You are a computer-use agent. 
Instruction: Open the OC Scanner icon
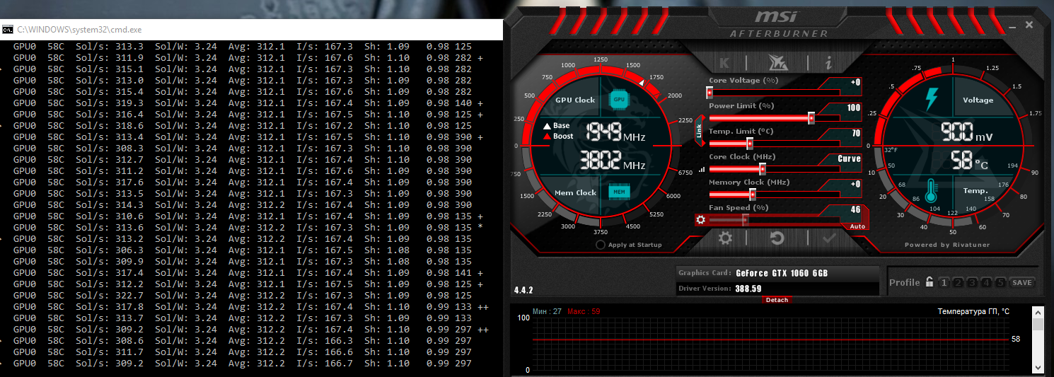777,62
